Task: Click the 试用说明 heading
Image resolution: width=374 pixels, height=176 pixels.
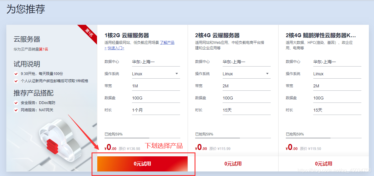Action: pos(27,64)
